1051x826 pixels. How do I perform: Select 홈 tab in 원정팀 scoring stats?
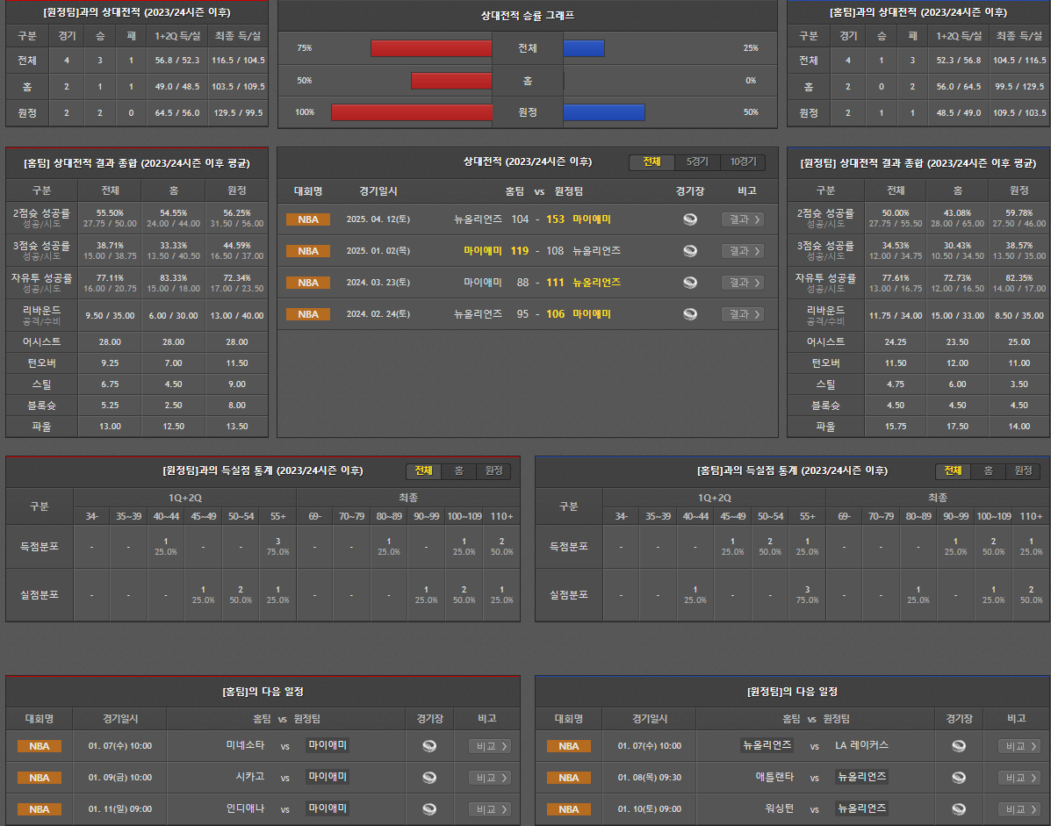(x=458, y=471)
